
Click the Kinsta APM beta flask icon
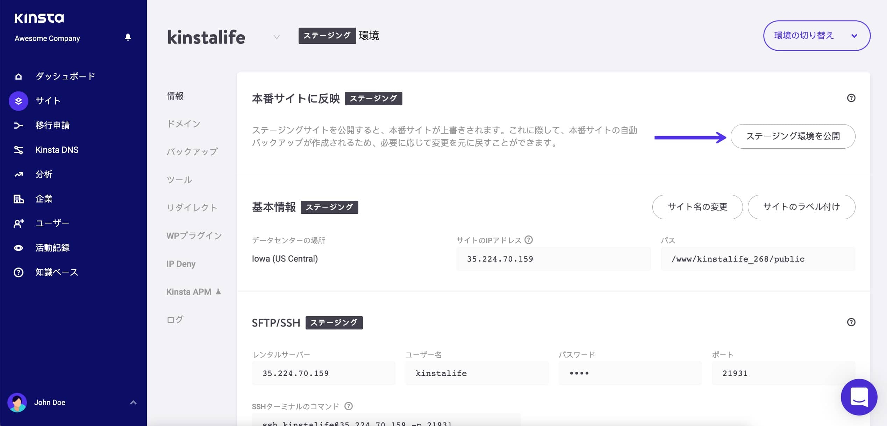click(x=219, y=291)
